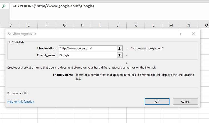The width and height of the screenshot is (209, 123).
Task: Cancel the Function Arguments dialog
Action: (x=185, y=102)
